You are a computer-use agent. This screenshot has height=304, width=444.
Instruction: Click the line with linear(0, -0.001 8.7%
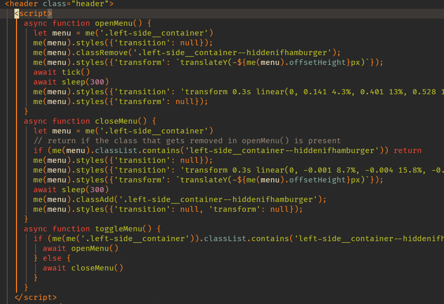click(238, 170)
